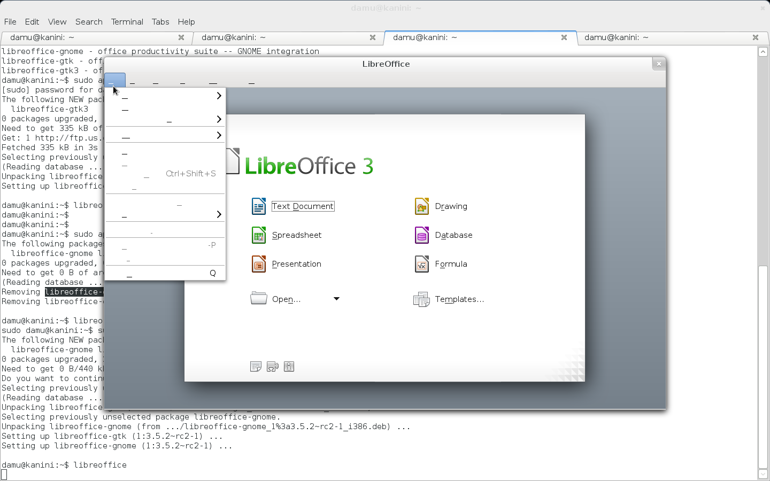The height and width of the screenshot is (481, 770).
Task: Create a new Text Document
Action: point(293,206)
